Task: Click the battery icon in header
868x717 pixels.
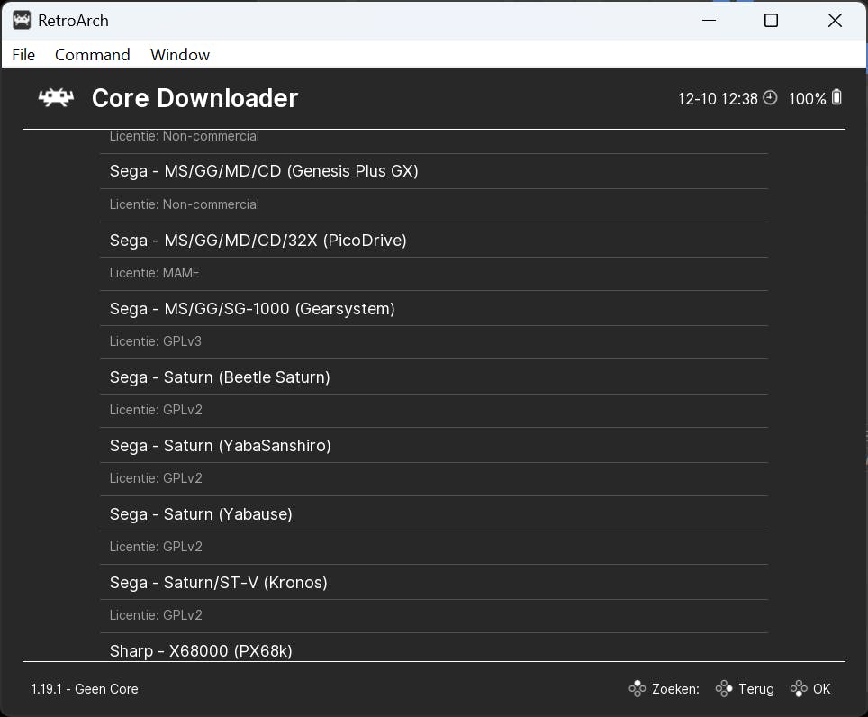Action: pos(836,97)
